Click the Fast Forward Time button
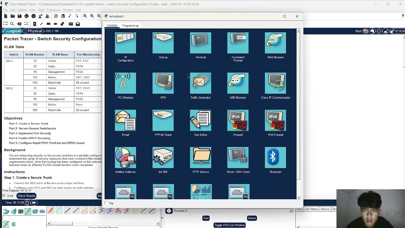This screenshot has width=405, height=228. click(x=34, y=203)
